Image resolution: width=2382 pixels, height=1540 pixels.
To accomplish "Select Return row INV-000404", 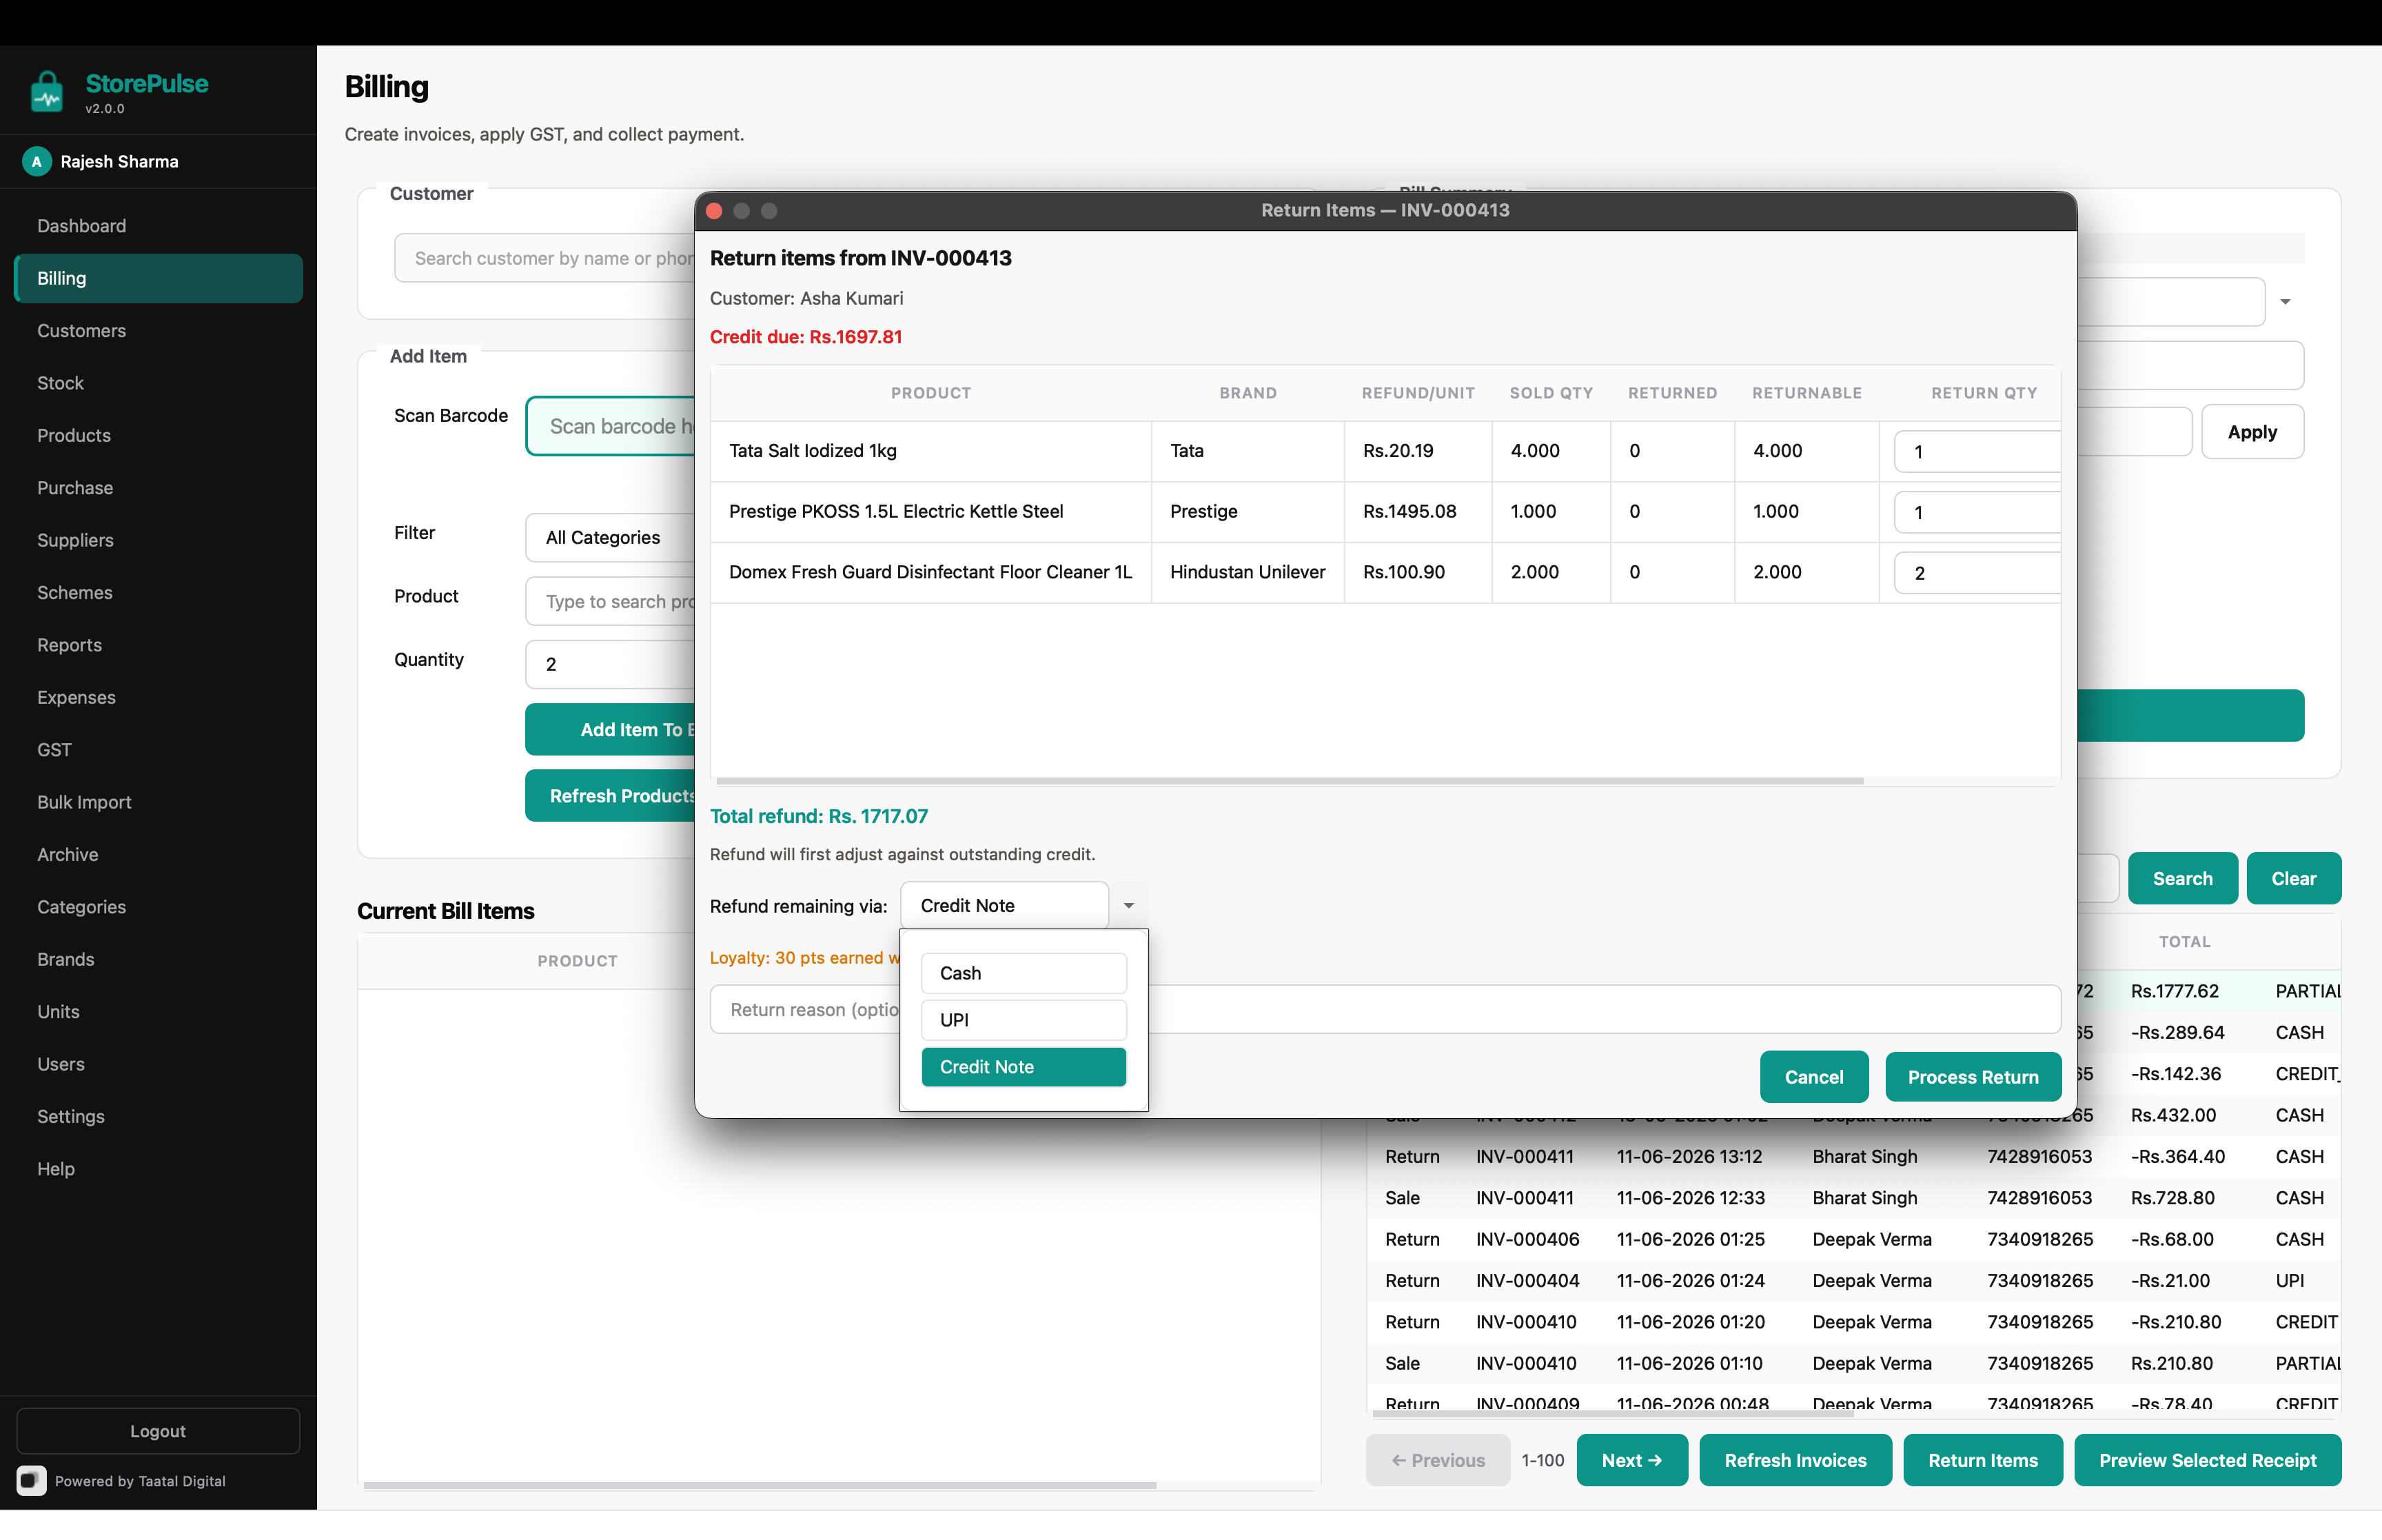I will tap(1854, 1281).
